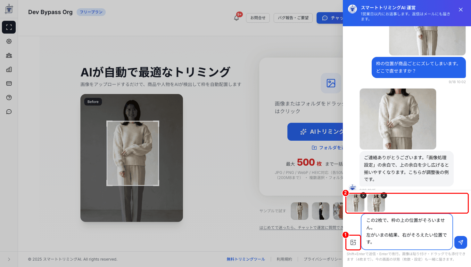This screenshot has width=471, height=267.
Task: Click the フリープラン plan badge
Action: coord(91,12)
